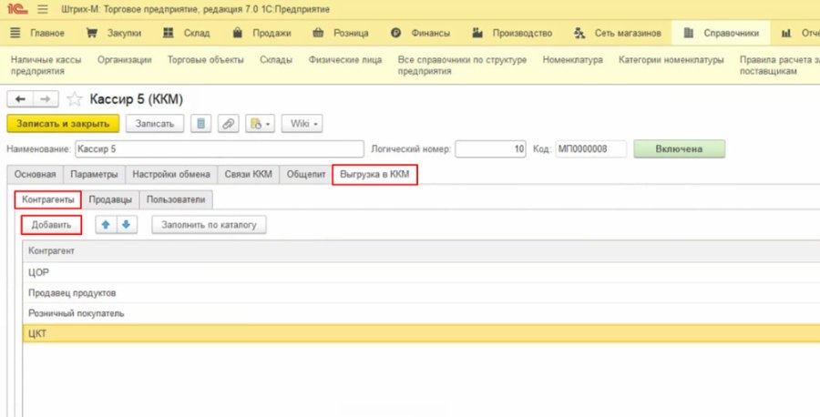
Task: Open the Справочники section
Action: click(x=722, y=33)
